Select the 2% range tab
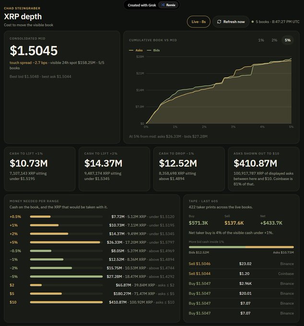304x326 pixels. (274, 40)
